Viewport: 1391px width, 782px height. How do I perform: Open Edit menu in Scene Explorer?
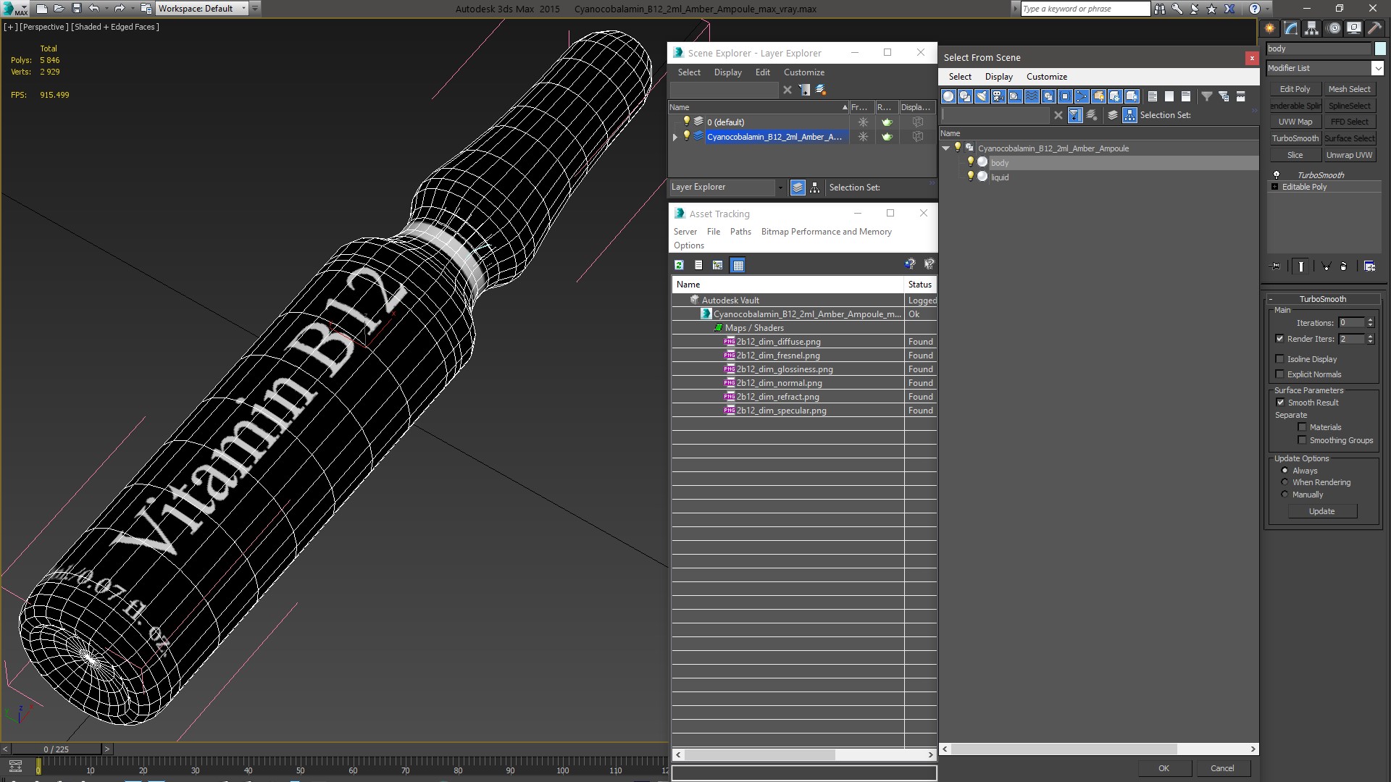[x=762, y=72]
